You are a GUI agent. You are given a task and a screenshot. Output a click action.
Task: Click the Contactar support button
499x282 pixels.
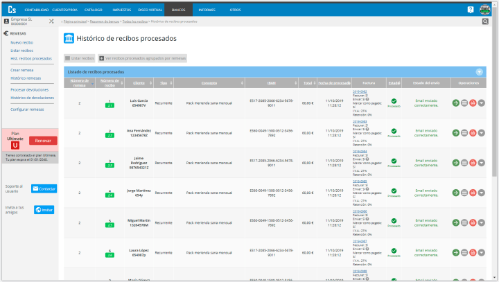coord(44,188)
